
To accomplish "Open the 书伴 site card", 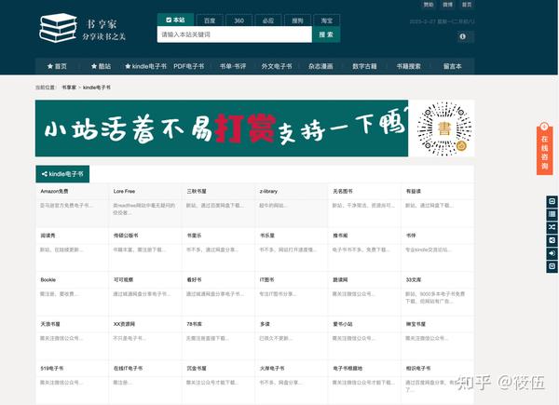I will tap(438, 250).
